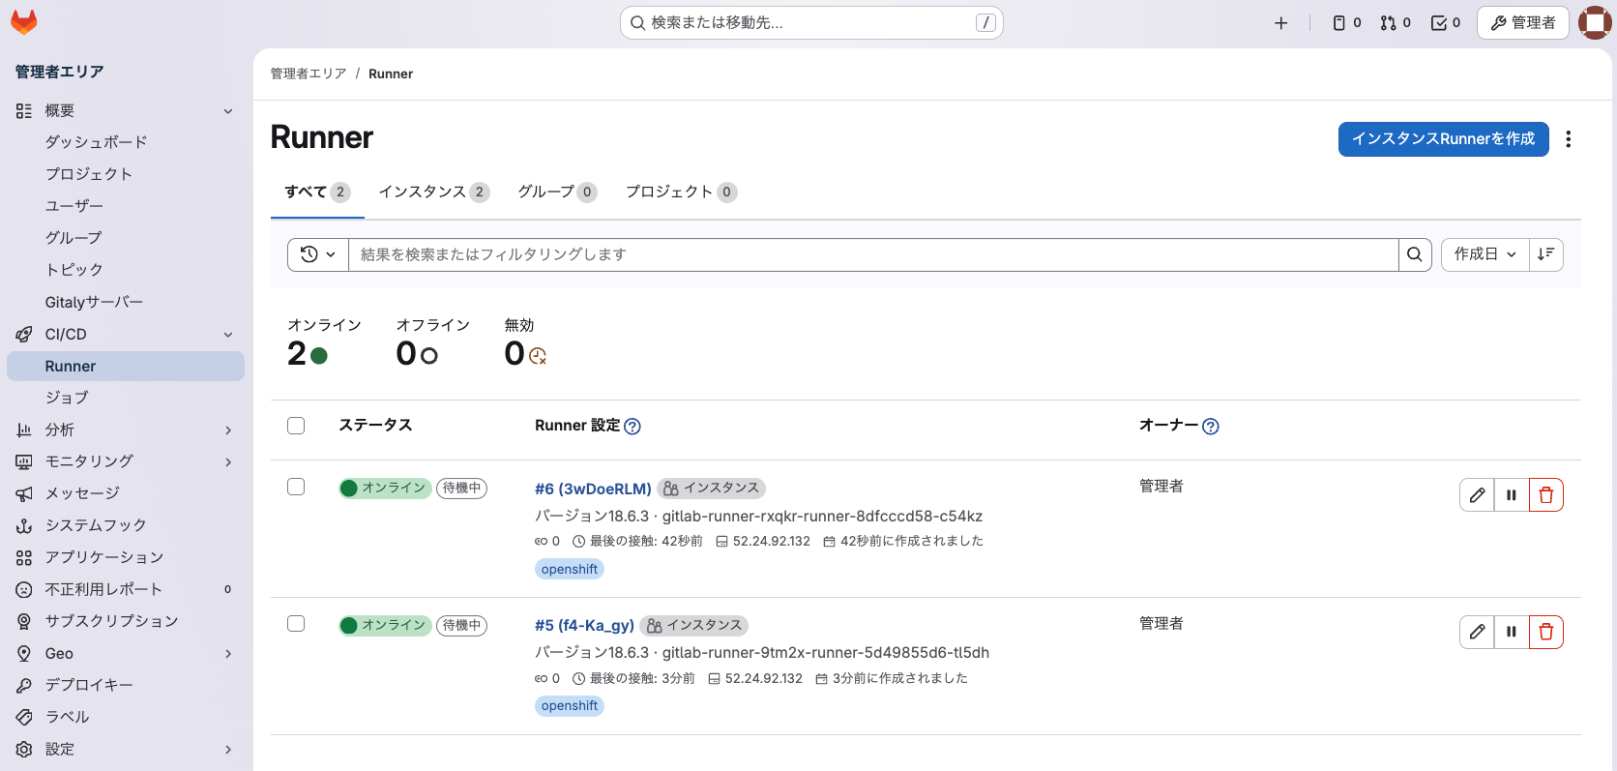This screenshot has height=771, width=1617.
Task: Open the 作成日 sort dropdown
Action: point(1485,254)
